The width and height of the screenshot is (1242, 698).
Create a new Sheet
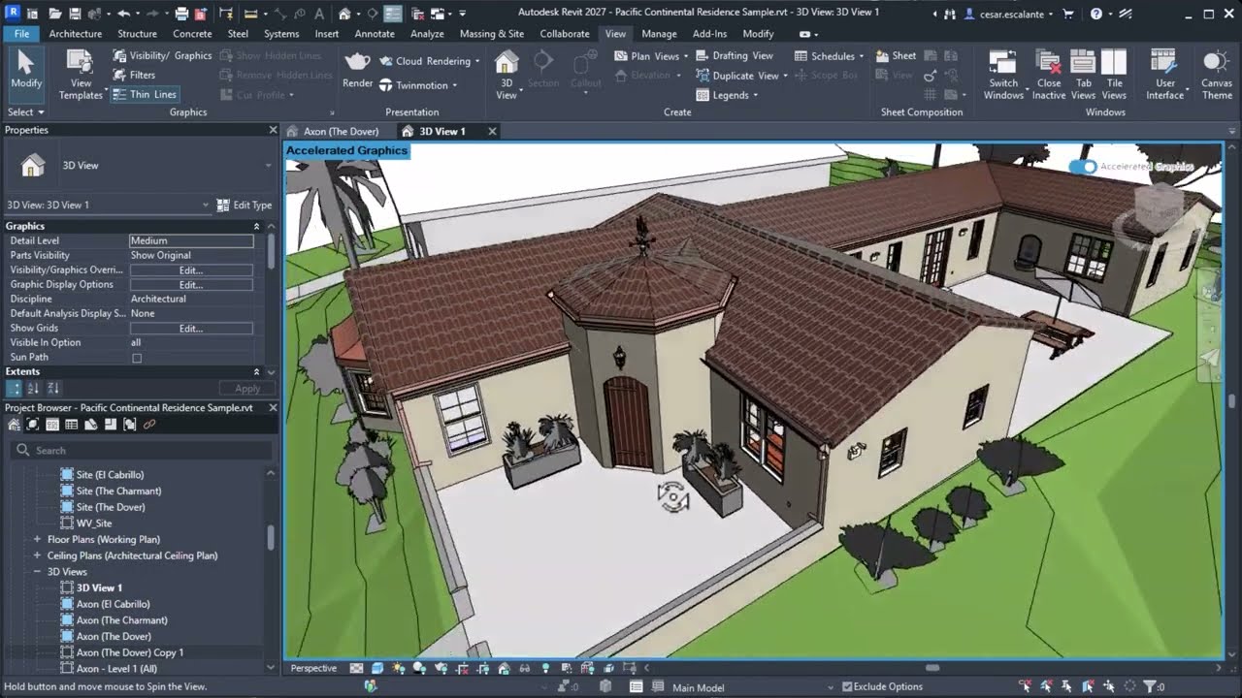tap(896, 56)
